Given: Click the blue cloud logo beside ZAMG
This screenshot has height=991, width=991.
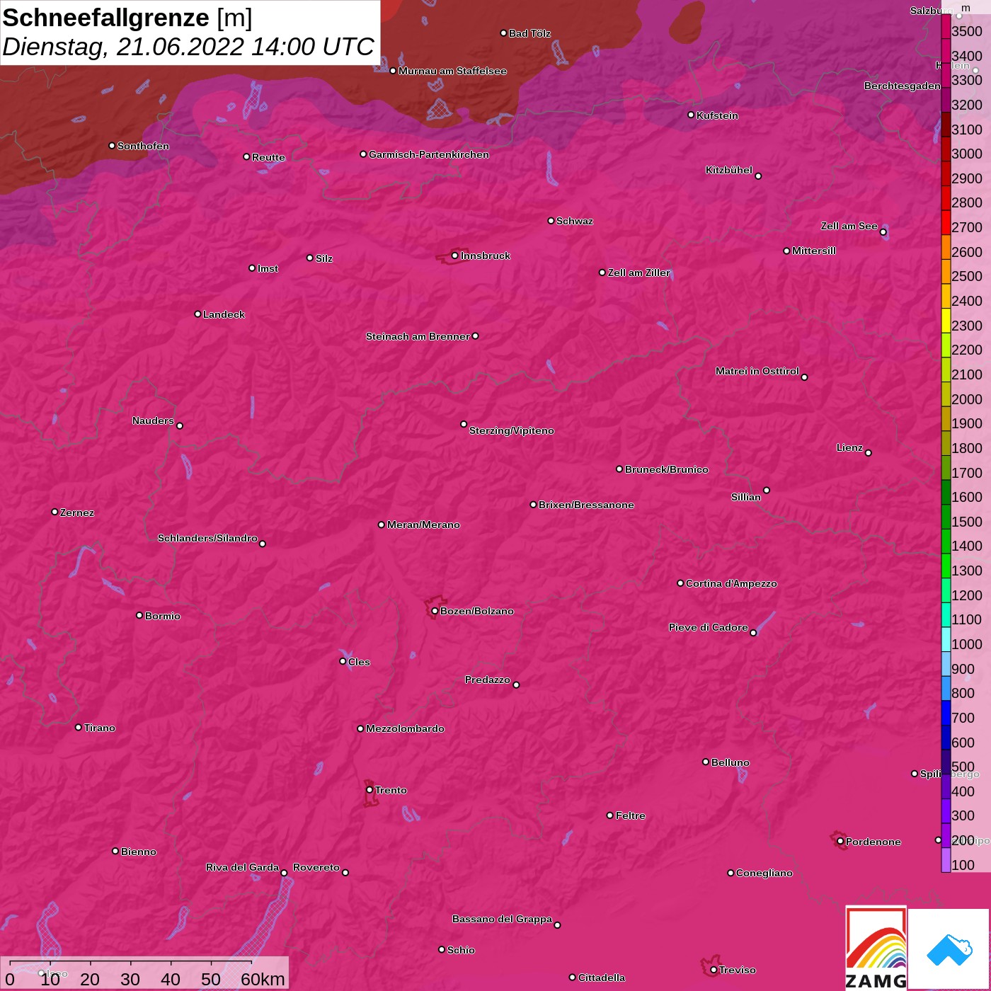Looking at the screenshot, I should tap(949, 949).
